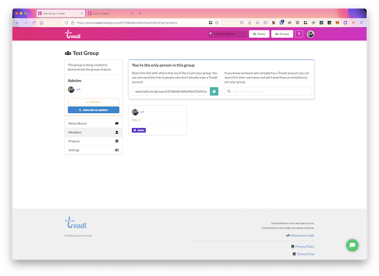Click will's avatar under Admins
This screenshot has height=276, width=379.
[x=71, y=89]
